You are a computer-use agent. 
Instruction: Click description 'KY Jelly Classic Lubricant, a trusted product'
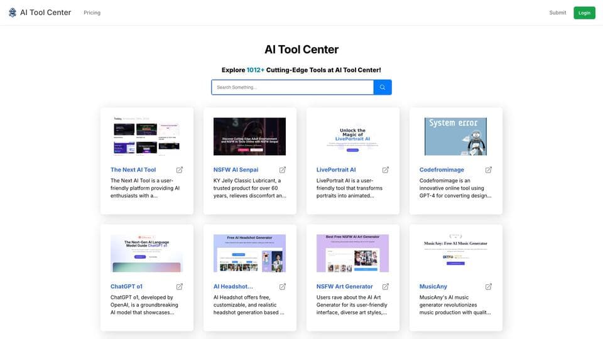(250, 188)
